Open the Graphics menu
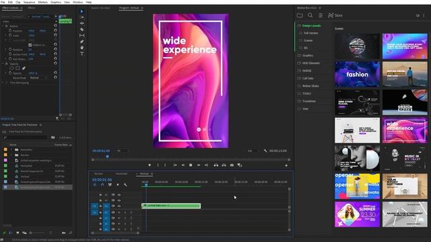This screenshot has width=431, height=242. pyautogui.click(x=56, y=2)
